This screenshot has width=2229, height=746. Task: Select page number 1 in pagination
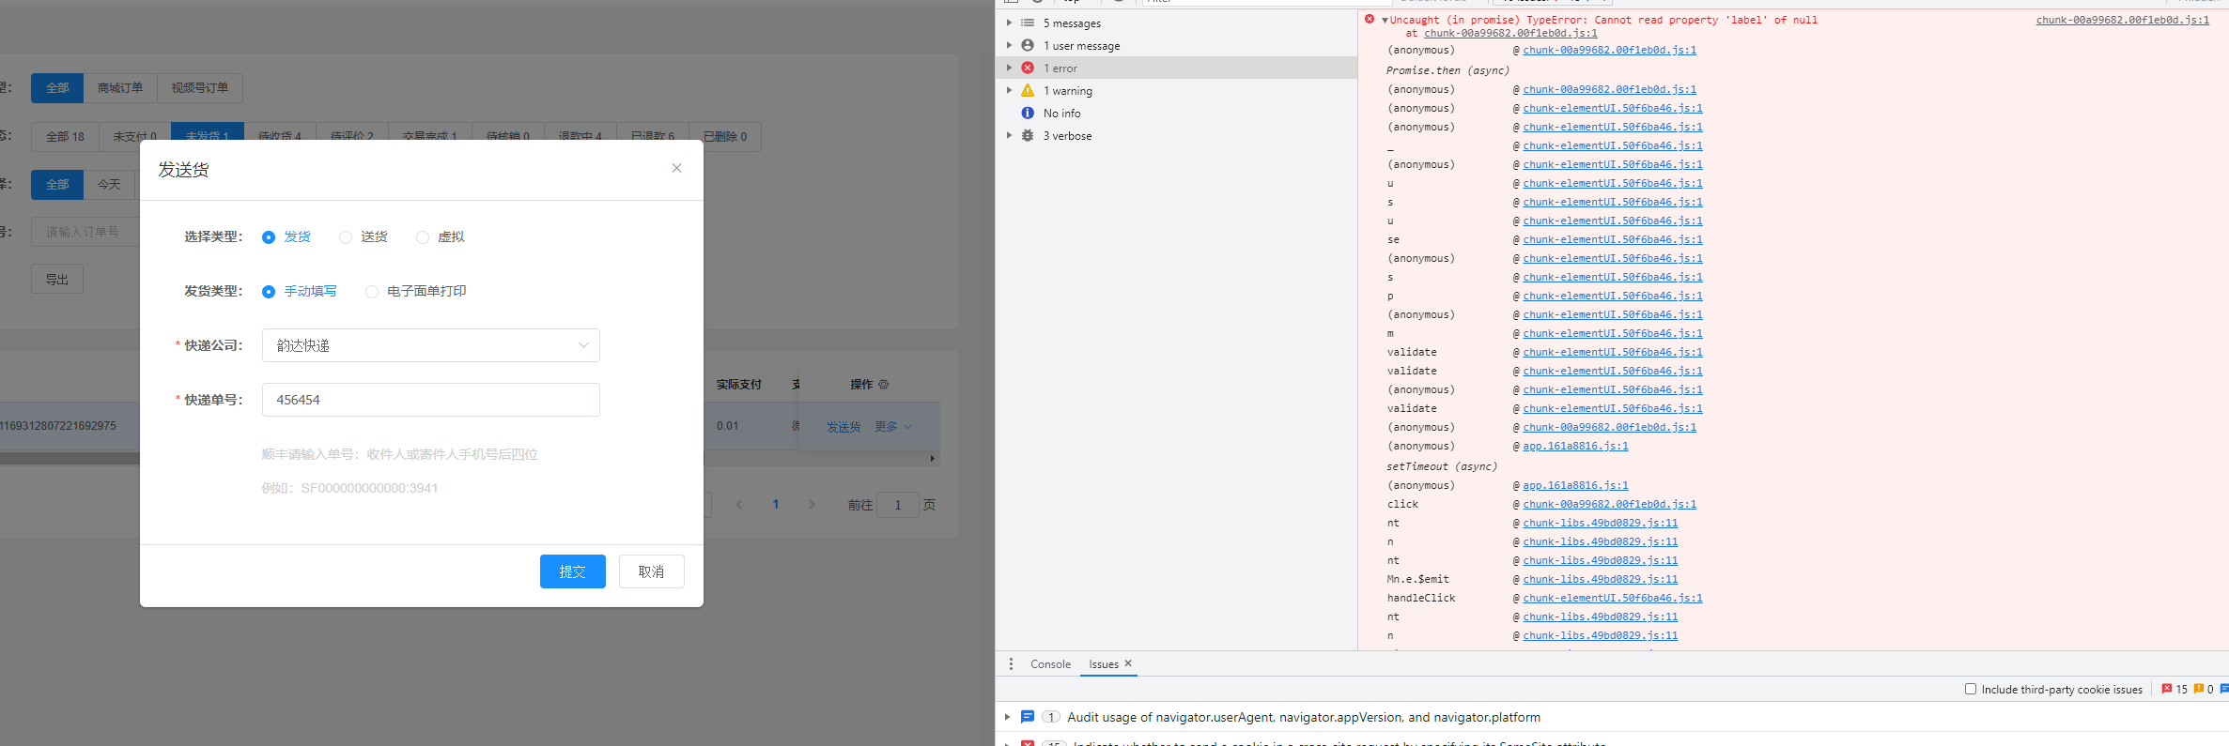[x=775, y=504]
